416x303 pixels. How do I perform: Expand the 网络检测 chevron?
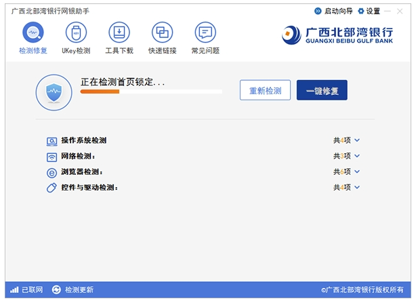tap(357, 156)
